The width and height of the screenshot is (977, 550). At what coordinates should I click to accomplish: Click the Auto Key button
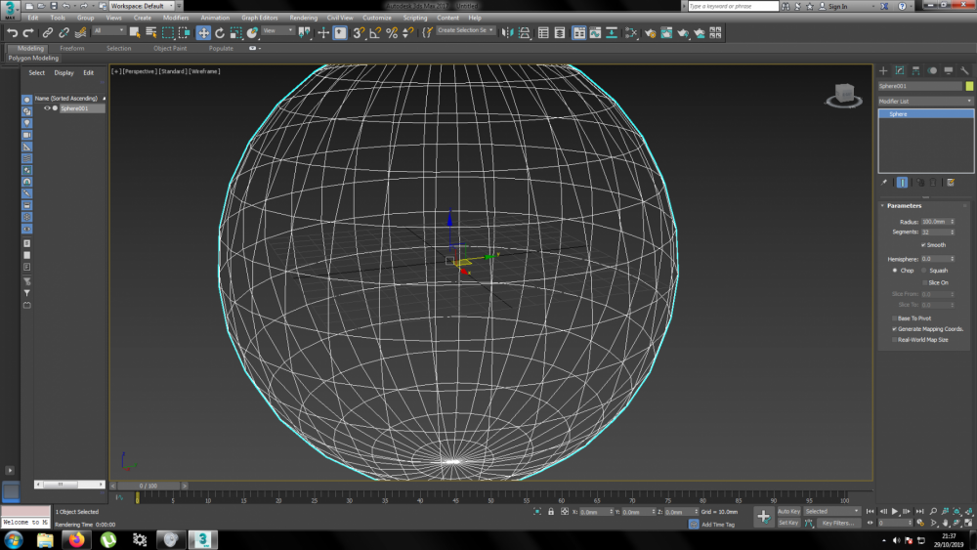(x=788, y=511)
